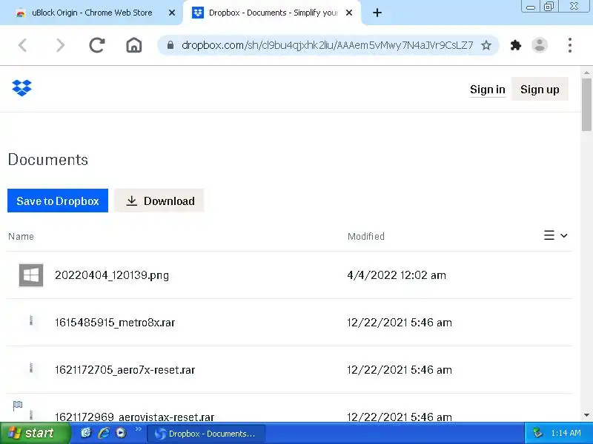Click the Dropbox logo icon
This screenshot has height=444, width=593.
pyautogui.click(x=22, y=88)
